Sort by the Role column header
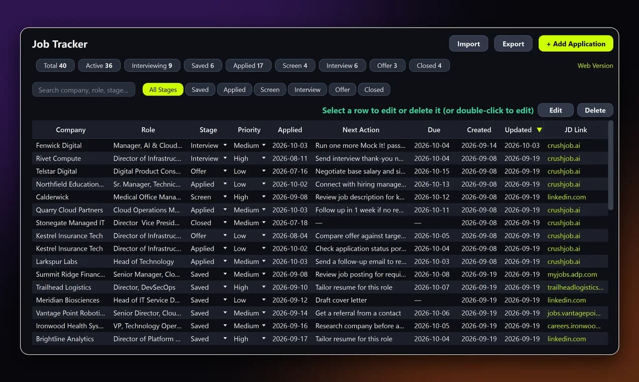This screenshot has height=382, width=639. [148, 130]
